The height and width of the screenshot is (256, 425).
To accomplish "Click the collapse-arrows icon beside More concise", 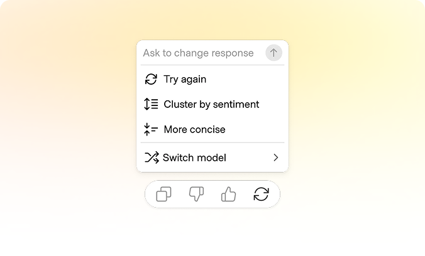I will 151,129.
